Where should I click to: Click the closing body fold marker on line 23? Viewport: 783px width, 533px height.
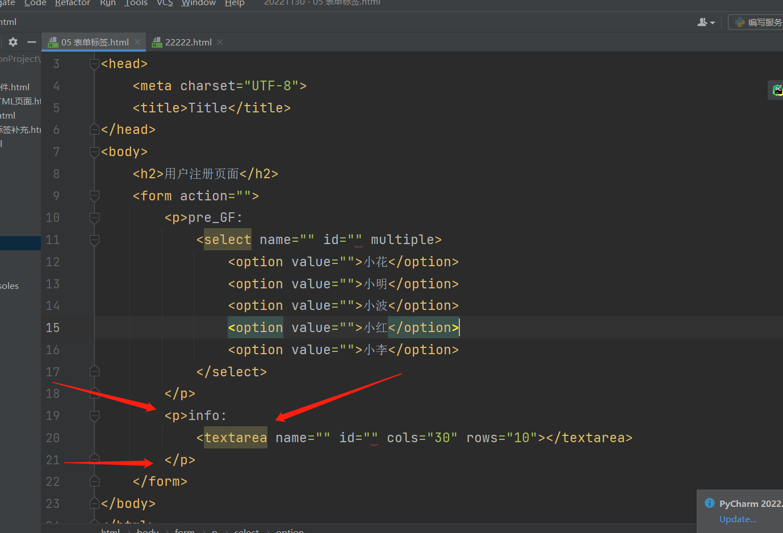[x=95, y=503]
